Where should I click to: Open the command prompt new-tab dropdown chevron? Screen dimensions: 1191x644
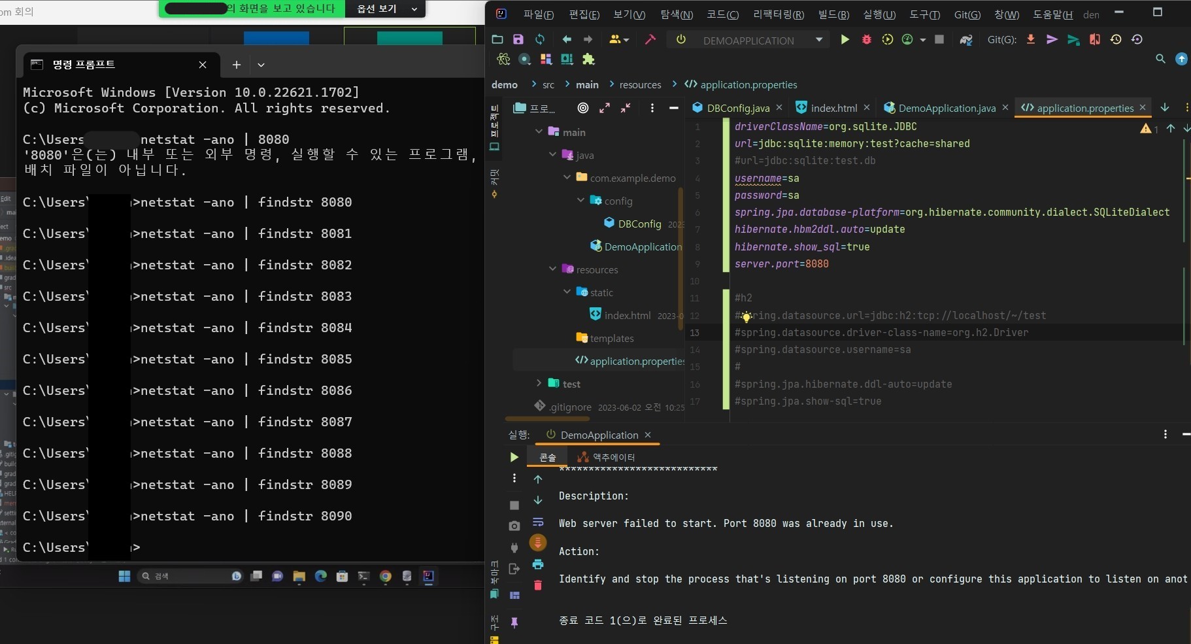[261, 65]
